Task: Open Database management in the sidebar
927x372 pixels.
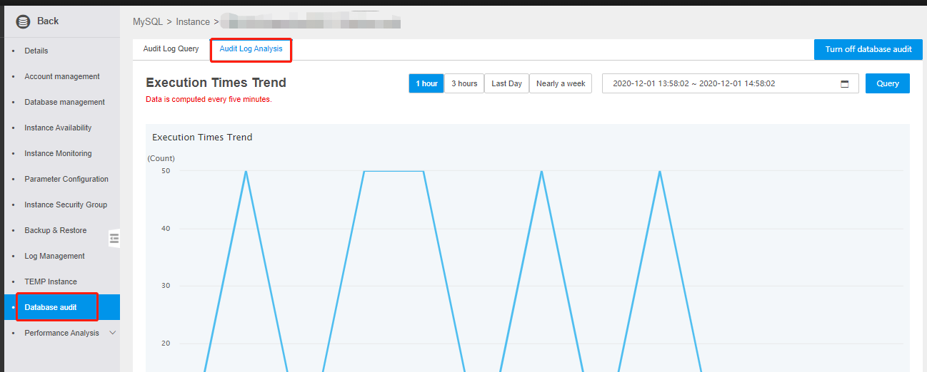Action: point(65,102)
